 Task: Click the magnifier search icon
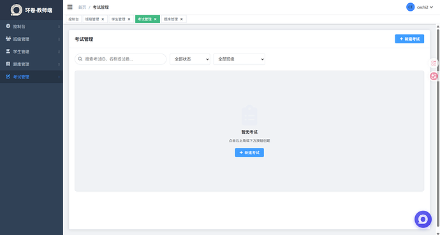tap(80, 59)
